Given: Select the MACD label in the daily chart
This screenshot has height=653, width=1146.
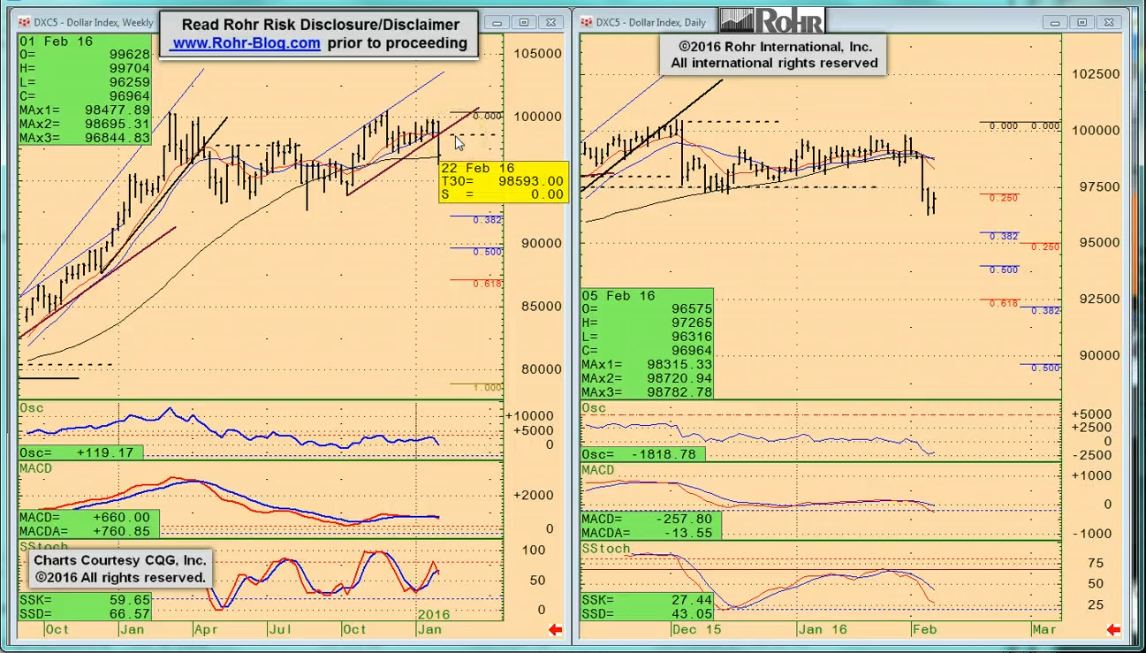Looking at the screenshot, I should pyautogui.click(x=597, y=470).
